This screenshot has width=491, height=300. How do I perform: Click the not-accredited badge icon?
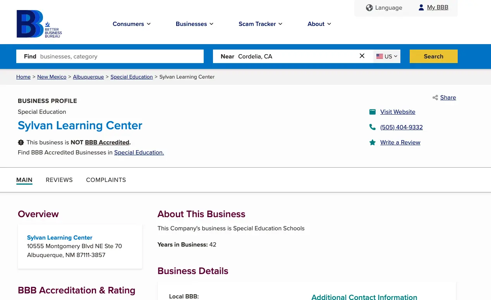(21, 142)
